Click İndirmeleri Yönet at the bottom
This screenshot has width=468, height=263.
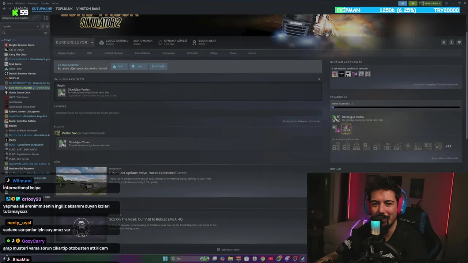click(x=229, y=249)
